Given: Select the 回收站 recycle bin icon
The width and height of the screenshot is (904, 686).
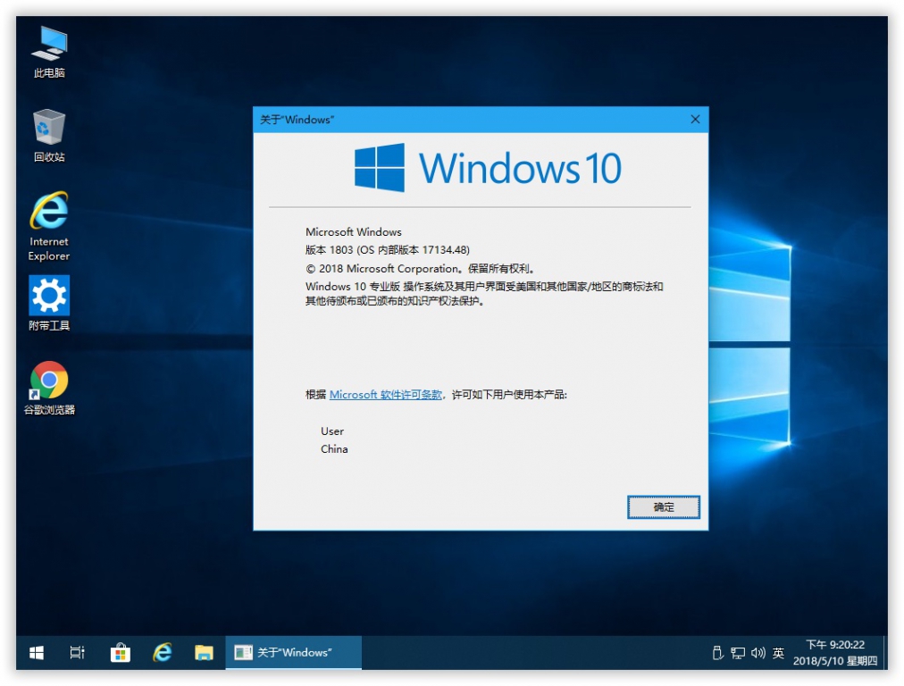Looking at the screenshot, I should click(x=49, y=136).
